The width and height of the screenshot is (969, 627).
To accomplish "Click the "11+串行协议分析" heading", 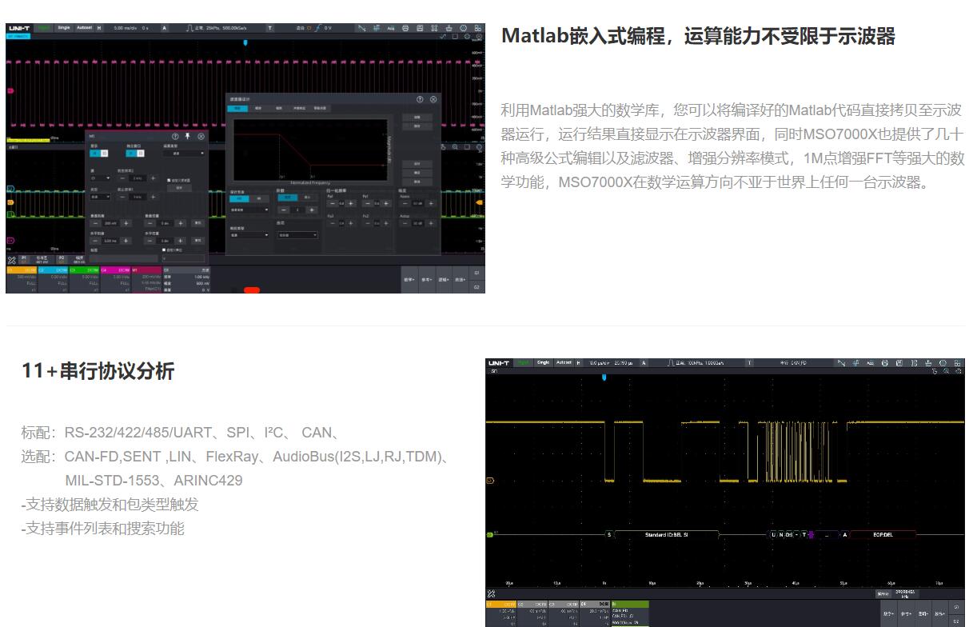I will click(98, 371).
